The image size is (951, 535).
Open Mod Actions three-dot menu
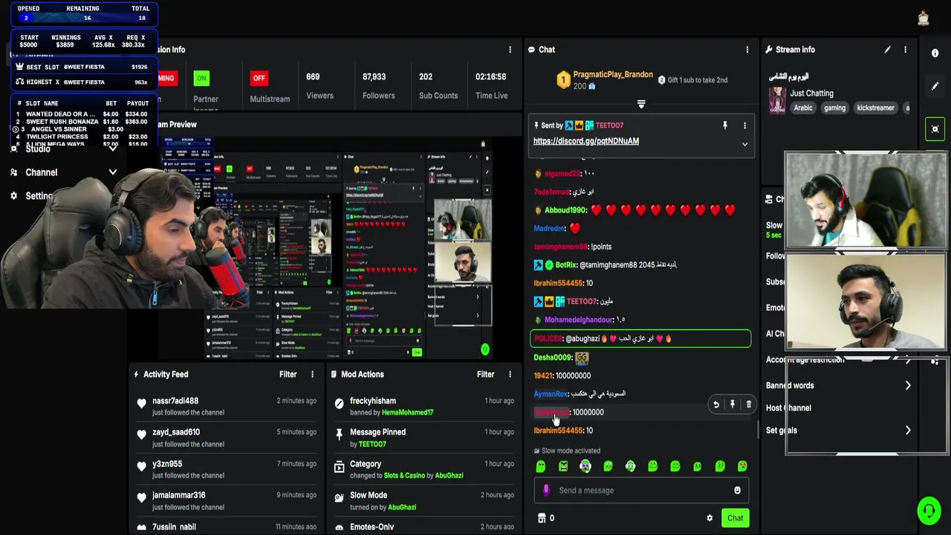click(510, 374)
